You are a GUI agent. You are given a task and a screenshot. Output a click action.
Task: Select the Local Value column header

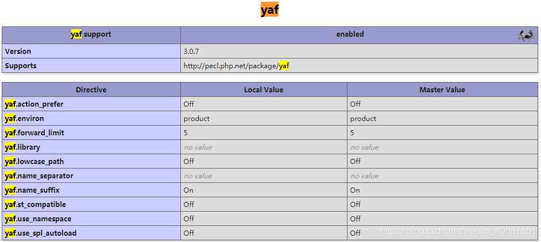pyautogui.click(x=264, y=90)
